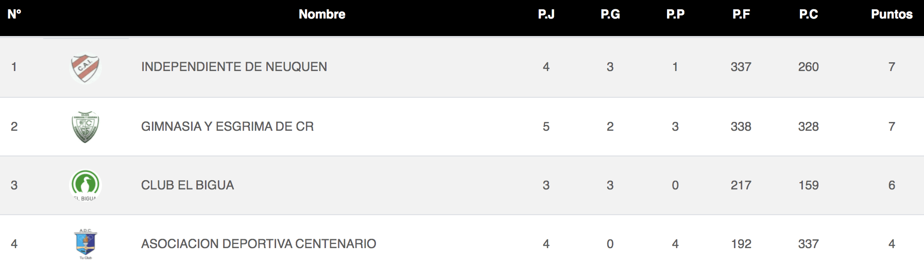Image resolution: width=924 pixels, height=279 pixels.
Task: Click the P.G column header
Action: [610, 14]
